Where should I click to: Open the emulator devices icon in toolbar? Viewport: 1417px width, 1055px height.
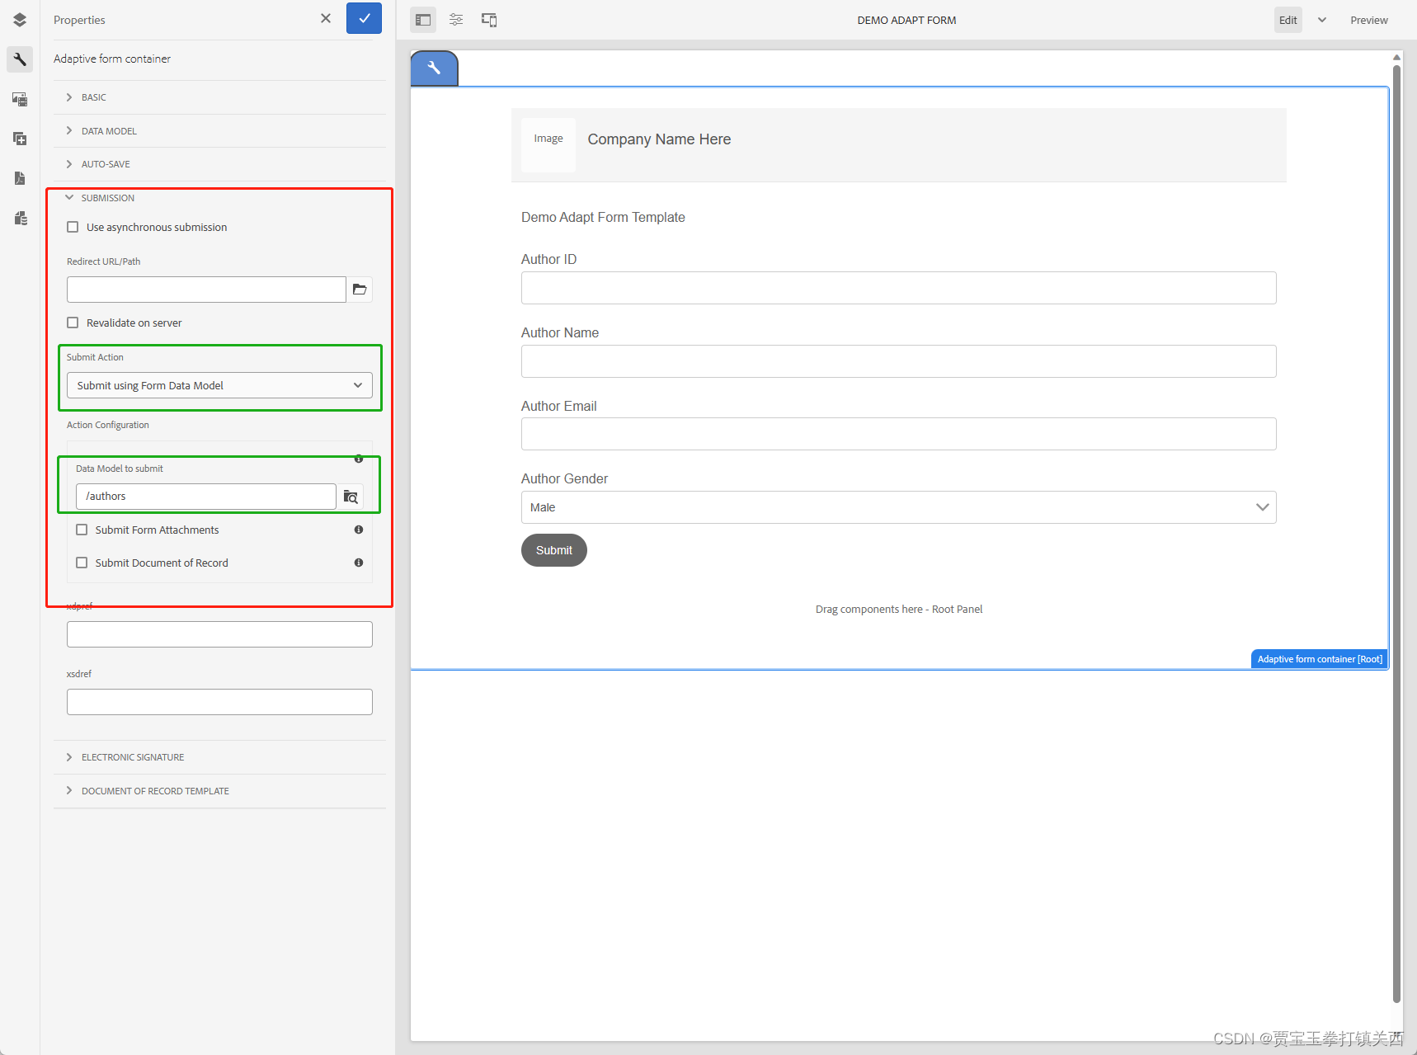click(489, 20)
